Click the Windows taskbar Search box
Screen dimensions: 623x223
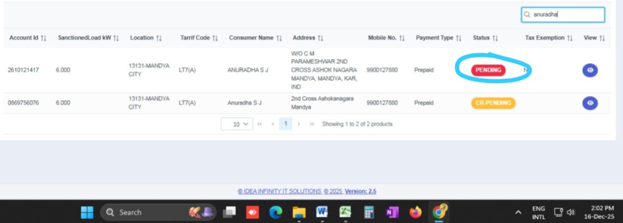tap(158, 212)
